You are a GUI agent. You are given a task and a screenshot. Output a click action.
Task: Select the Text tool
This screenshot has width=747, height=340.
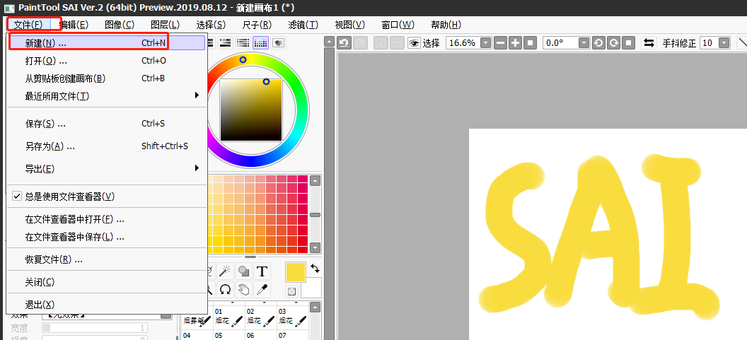tap(262, 271)
